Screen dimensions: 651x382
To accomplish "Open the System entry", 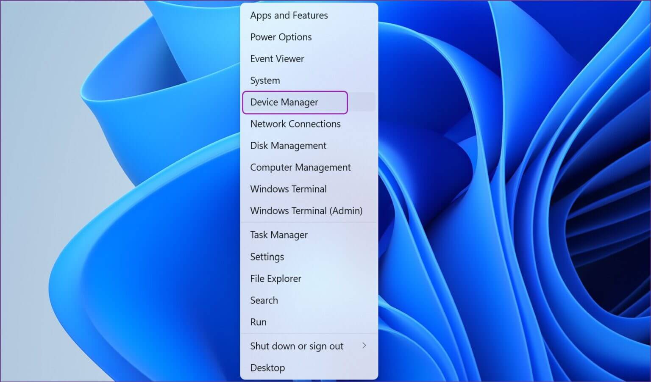I will [x=309, y=80].
